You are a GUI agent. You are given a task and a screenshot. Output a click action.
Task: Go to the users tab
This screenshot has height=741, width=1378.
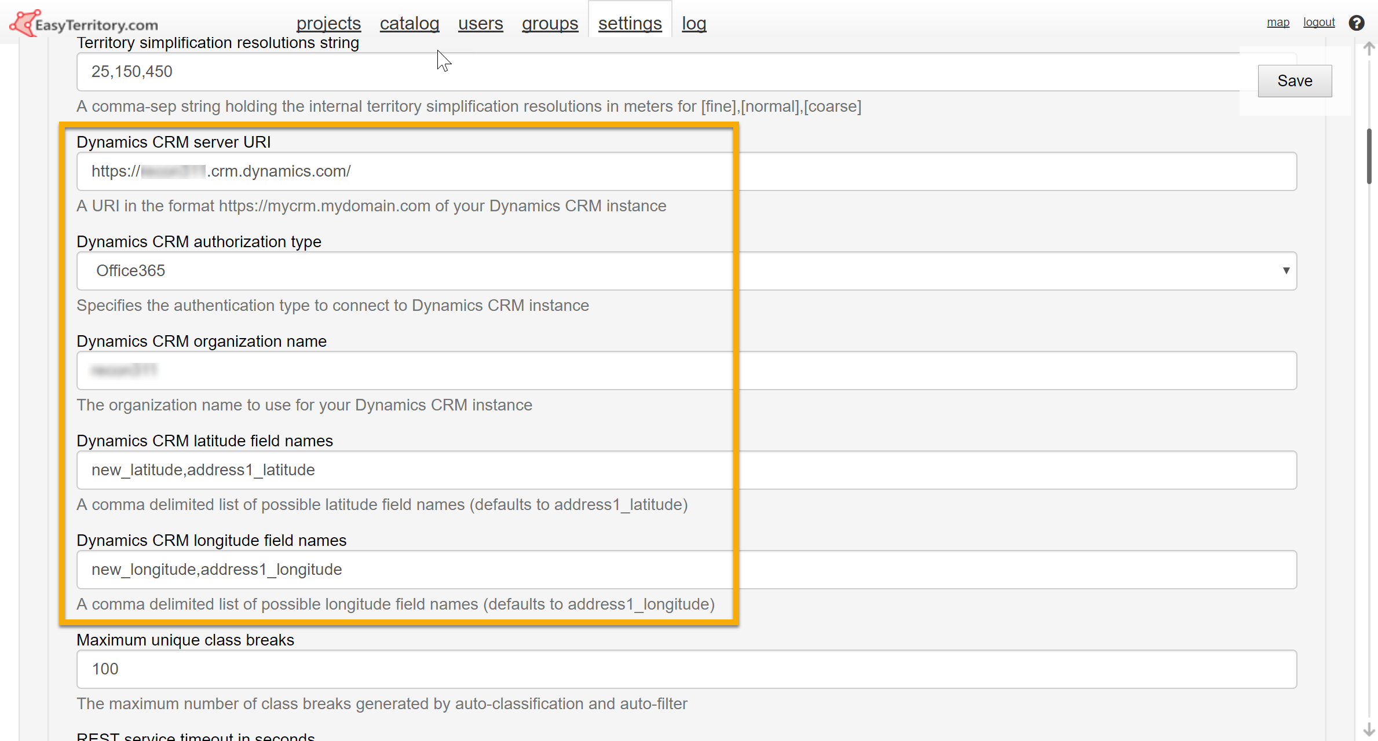[x=481, y=23]
